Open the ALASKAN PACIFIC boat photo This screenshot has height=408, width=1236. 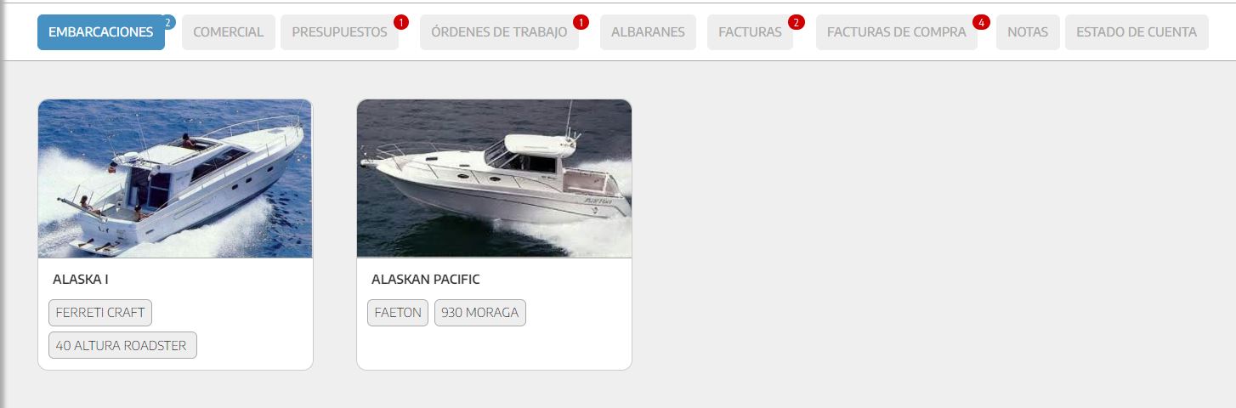[494, 178]
